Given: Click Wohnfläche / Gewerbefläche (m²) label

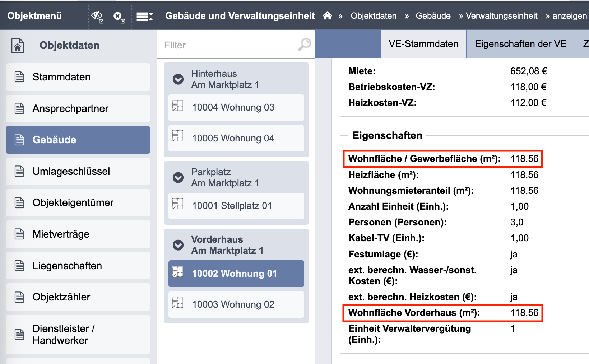Looking at the screenshot, I should pyautogui.click(x=425, y=159).
